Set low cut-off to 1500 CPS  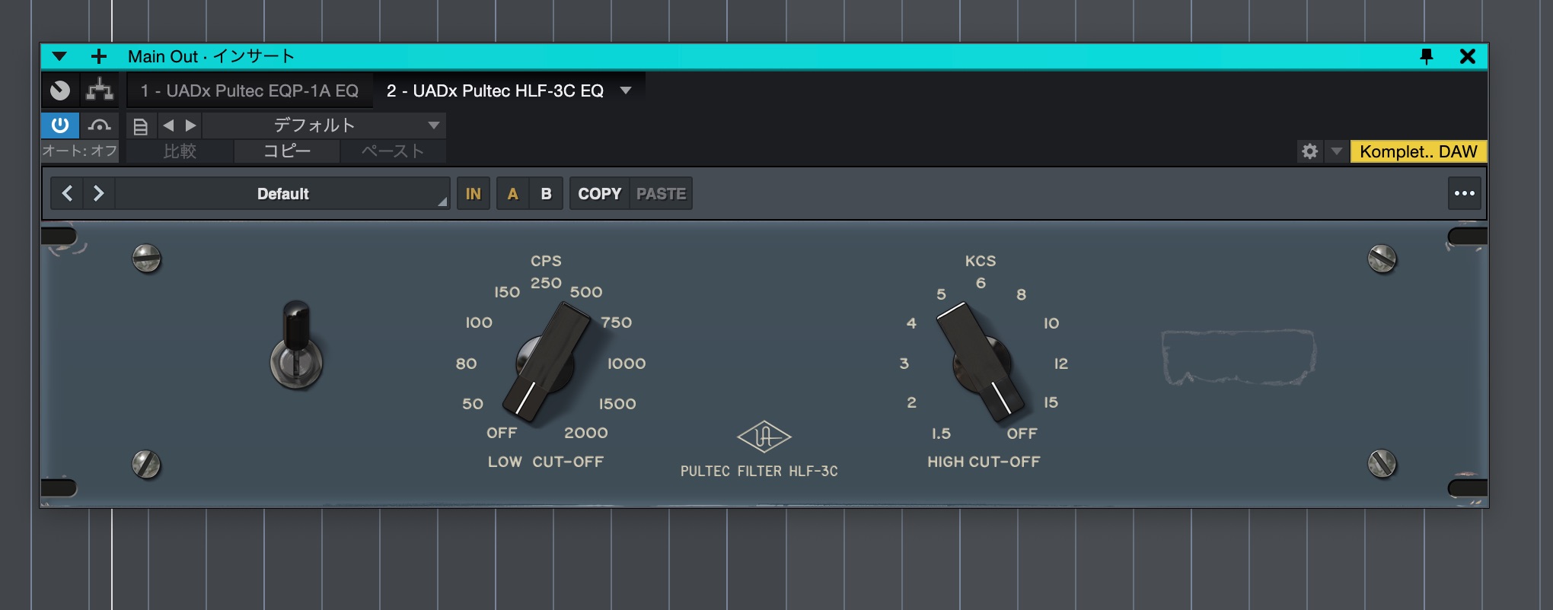click(x=617, y=404)
